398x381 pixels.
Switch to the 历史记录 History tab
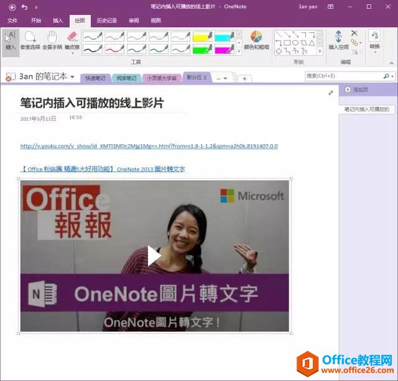point(106,21)
